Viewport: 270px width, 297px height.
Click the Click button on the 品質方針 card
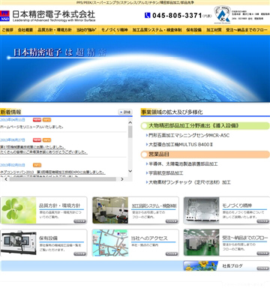[x=79, y=221]
